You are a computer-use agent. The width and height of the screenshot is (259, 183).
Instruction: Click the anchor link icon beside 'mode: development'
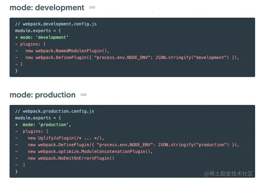92,7
